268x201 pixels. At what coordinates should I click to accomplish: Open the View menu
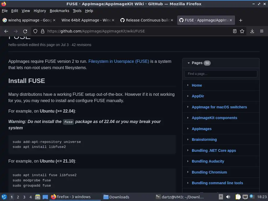26,11
